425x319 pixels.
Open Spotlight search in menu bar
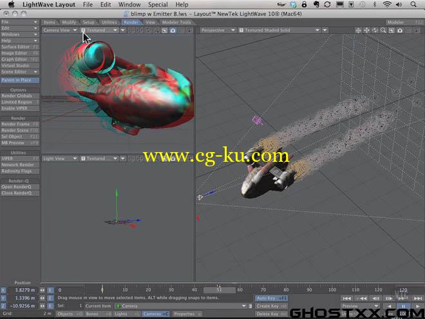tap(413, 5)
